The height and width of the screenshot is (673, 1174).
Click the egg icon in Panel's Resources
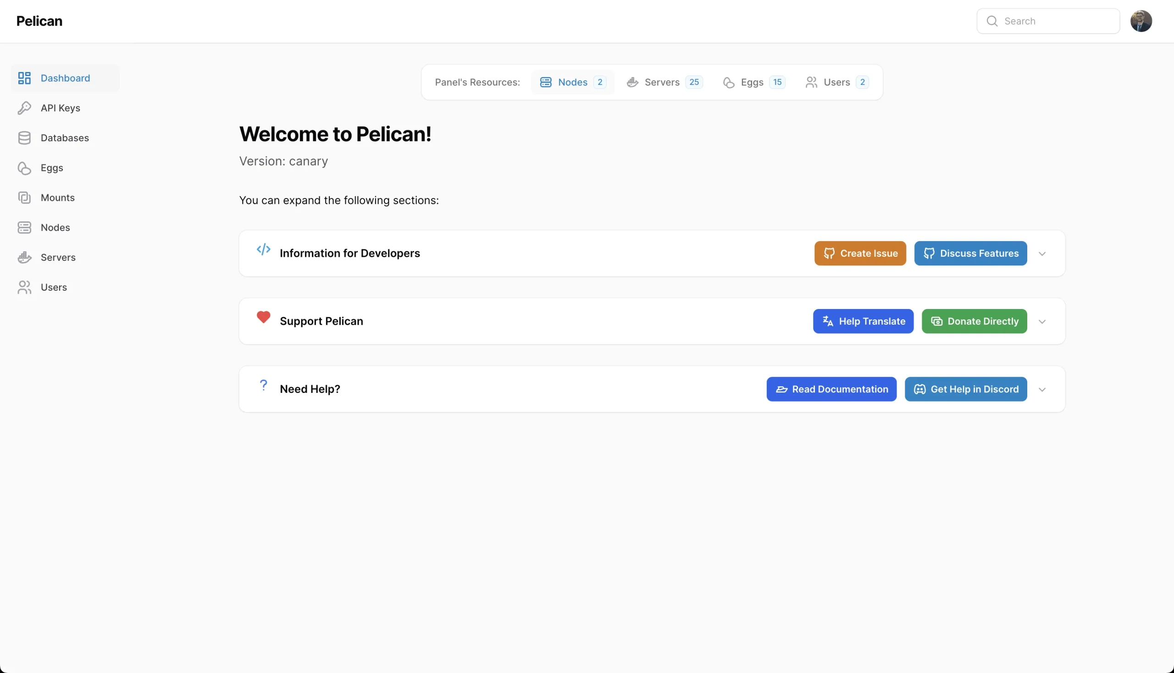point(729,82)
